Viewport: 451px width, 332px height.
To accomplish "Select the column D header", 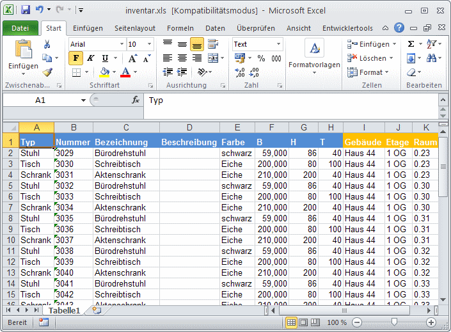I will click(x=189, y=127).
